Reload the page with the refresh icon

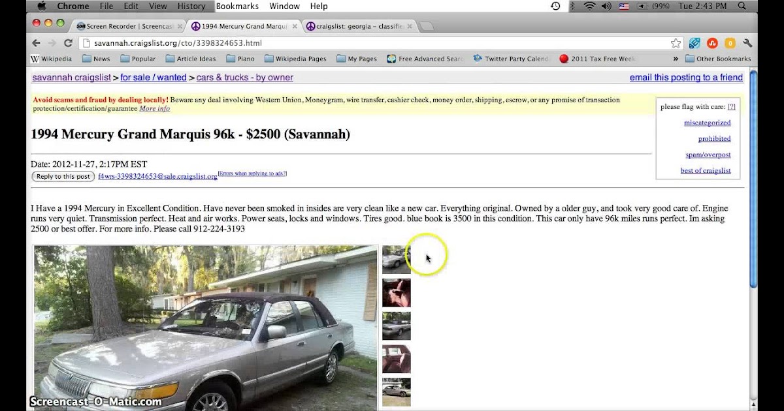click(x=68, y=43)
